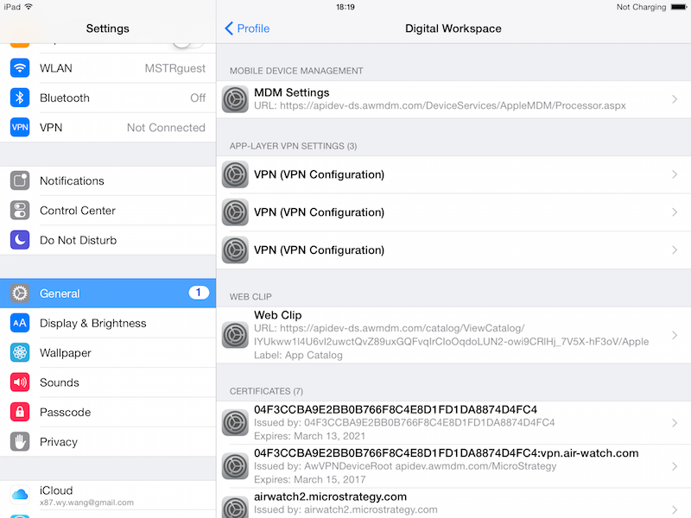Expand MDM Settings with its chevron

pos(675,99)
